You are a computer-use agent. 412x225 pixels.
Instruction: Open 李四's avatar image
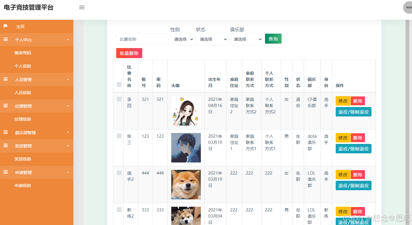pos(186,111)
